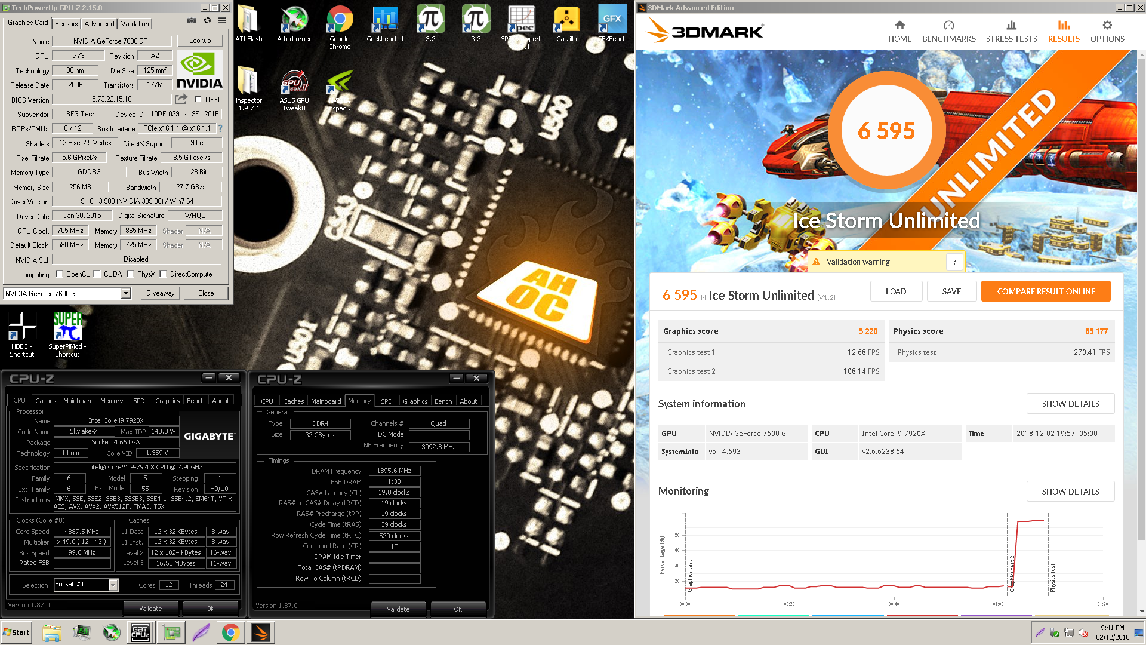Open Caches tab in left CPU-Z window

pyautogui.click(x=45, y=401)
